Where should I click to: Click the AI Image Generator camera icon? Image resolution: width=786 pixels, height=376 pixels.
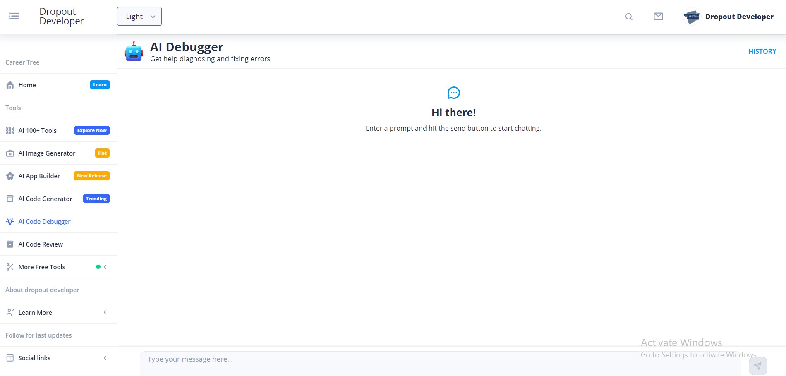tap(10, 153)
